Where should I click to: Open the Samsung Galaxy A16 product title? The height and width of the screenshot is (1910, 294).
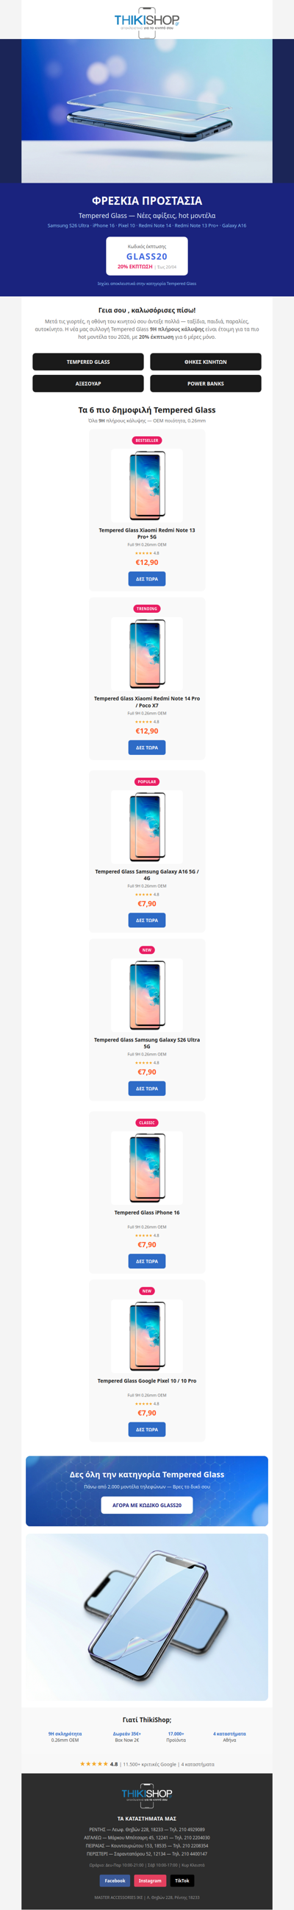pos(146,874)
